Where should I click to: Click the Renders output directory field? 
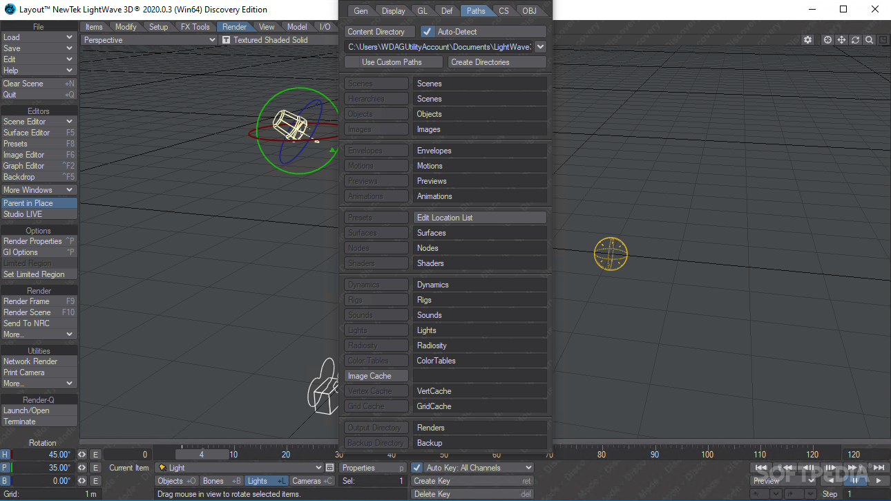[479, 428]
